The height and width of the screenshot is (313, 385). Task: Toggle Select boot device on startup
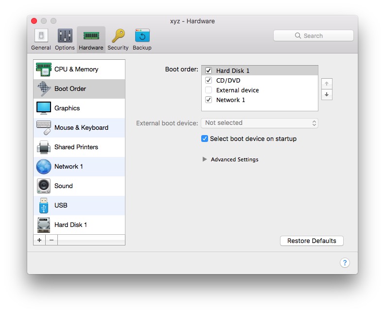click(x=205, y=139)
